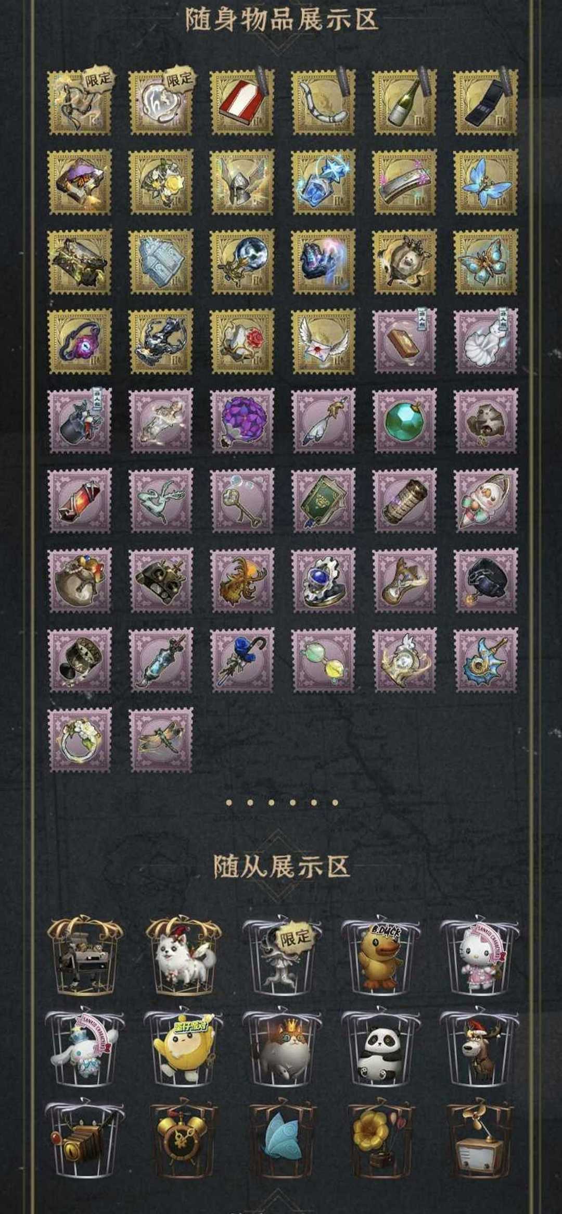
Task: Choose the winged helmet accessory stamp
Action: point(242,182)
